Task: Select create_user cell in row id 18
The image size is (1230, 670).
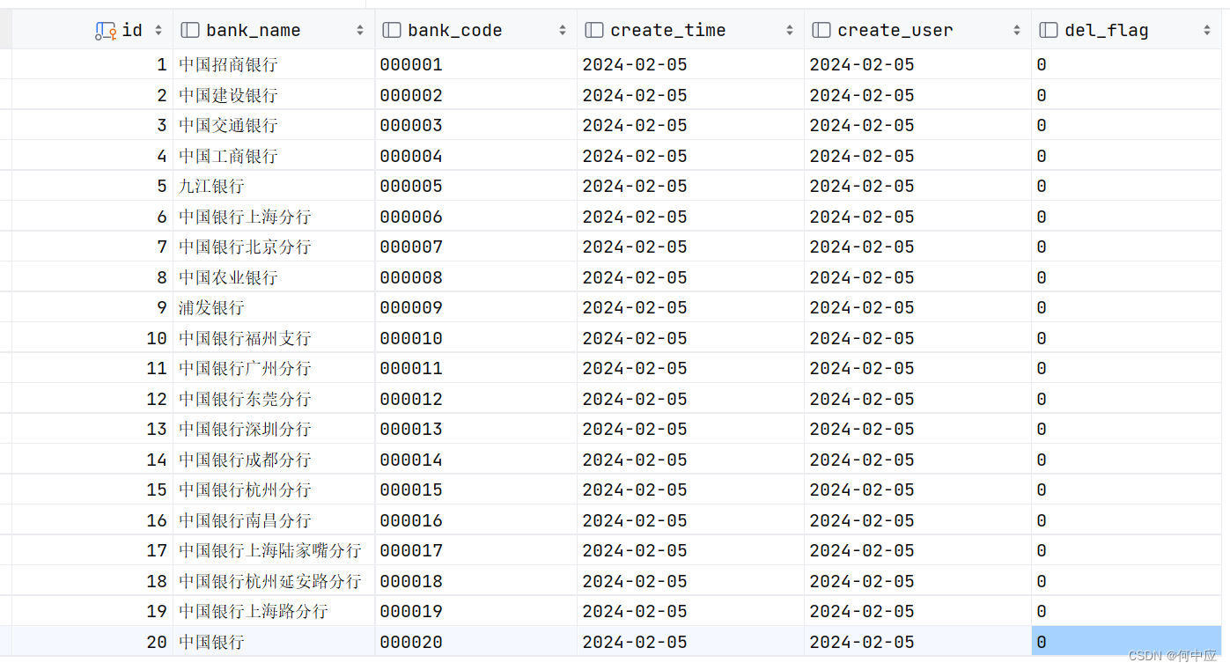Action: (x=918, y=581)
